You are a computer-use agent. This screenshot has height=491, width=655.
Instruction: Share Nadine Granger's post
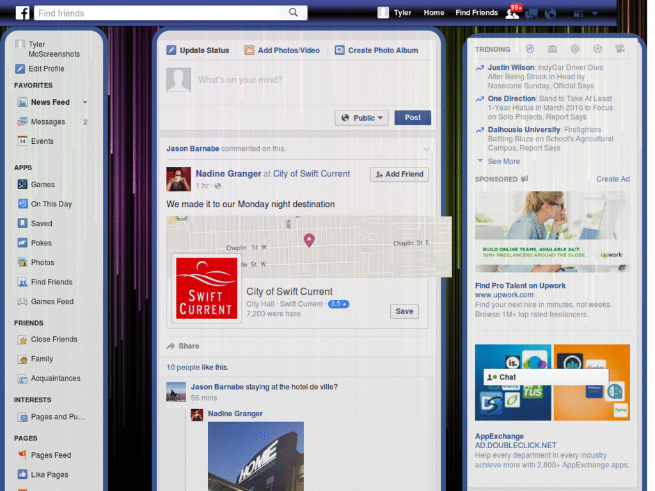click(x=183, y=346)
